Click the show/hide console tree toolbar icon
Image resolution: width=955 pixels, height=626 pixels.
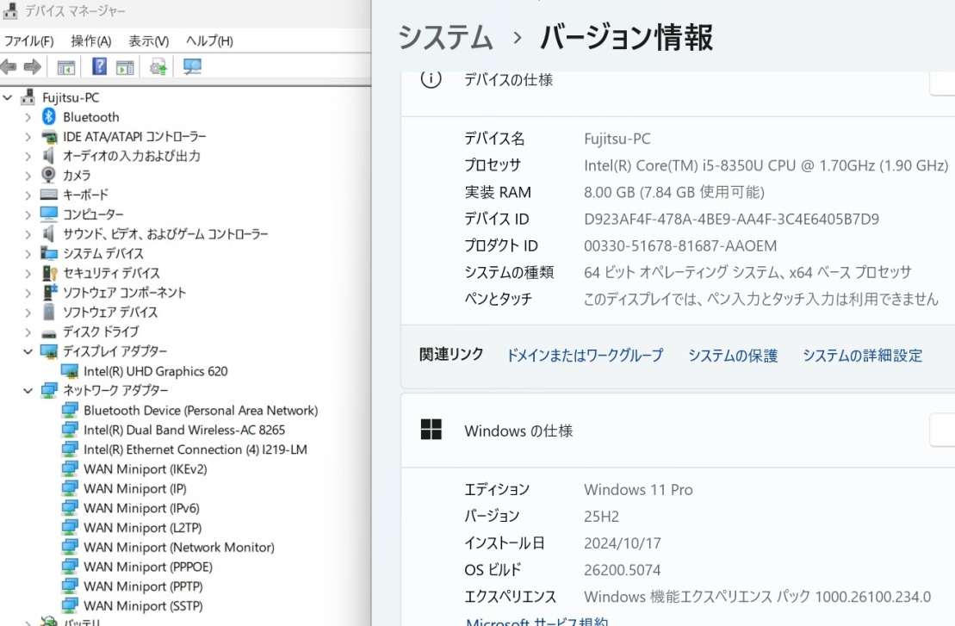point(65,67)
